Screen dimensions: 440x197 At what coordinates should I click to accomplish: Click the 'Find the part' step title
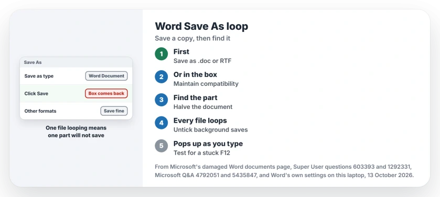(x=195, y=97)
